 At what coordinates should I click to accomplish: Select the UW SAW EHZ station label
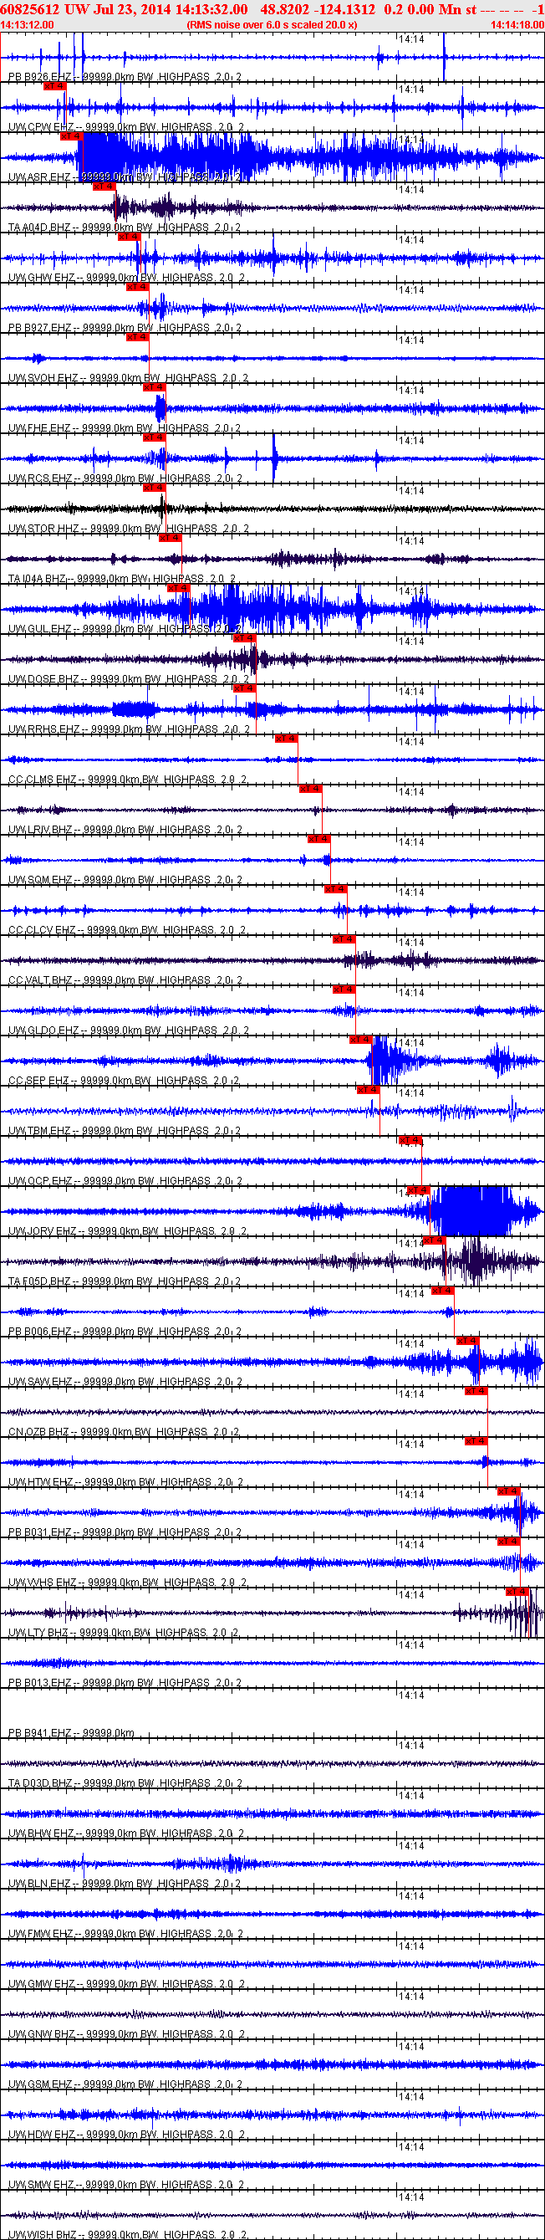125,1383
